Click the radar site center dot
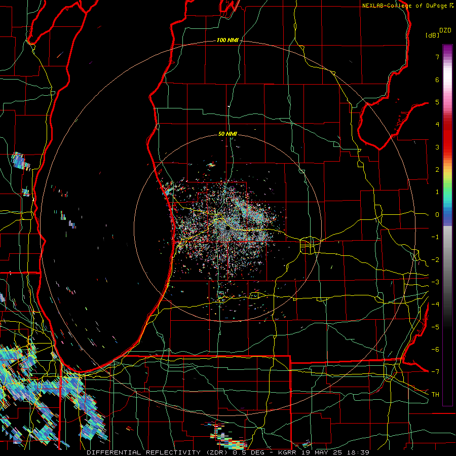Screen dimensions: 456x456 pyautogui.click(x=228, y=229)
